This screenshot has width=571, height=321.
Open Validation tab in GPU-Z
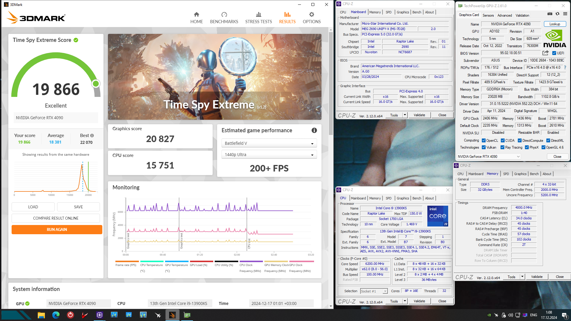522,15
